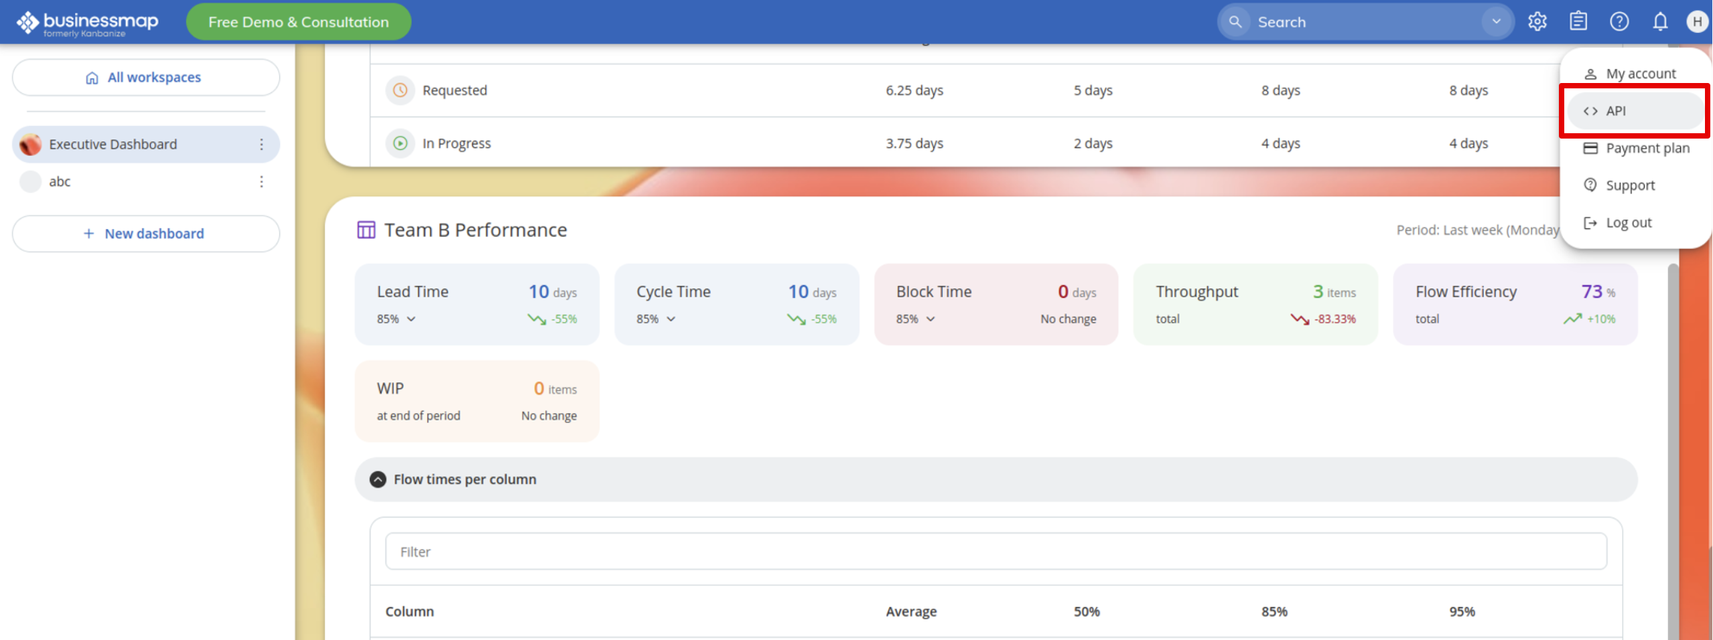1713x640 pixels.
Task: Open the help question mark icon
Action: pos(1619,22)
